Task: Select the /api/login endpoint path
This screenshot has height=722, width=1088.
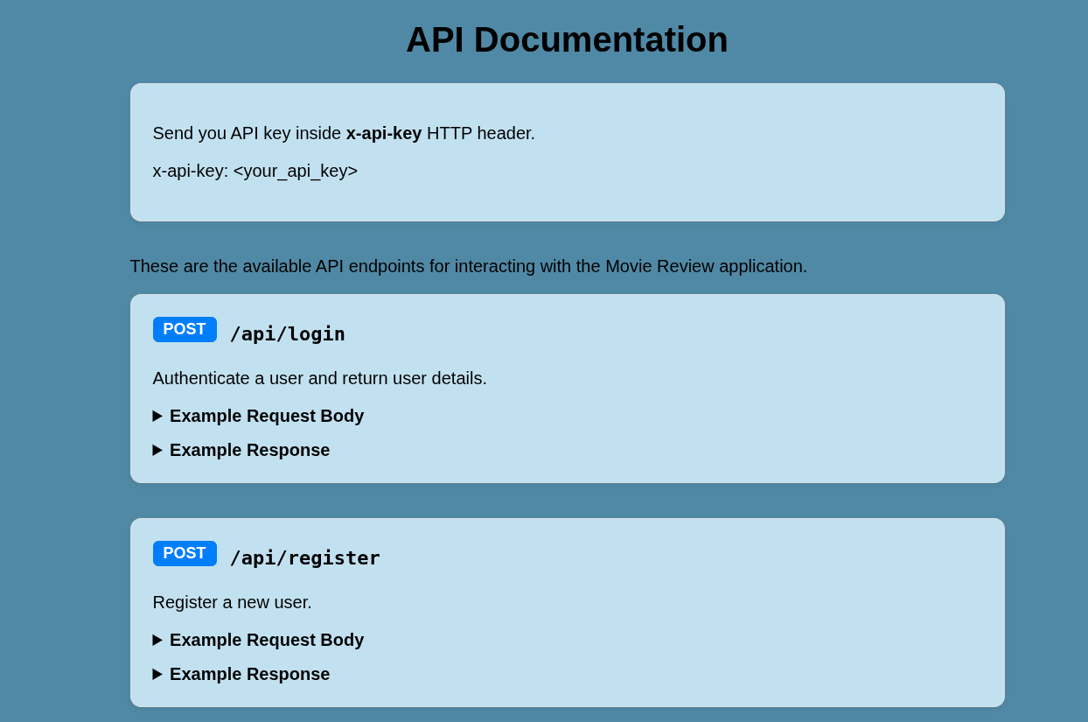Action: [x=288, y=334]
